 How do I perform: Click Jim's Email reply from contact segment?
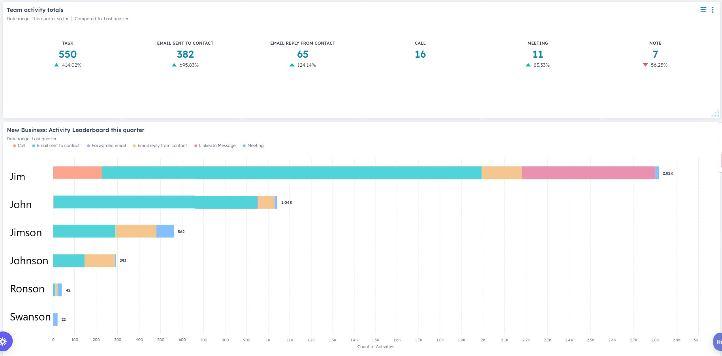[x=502, y=173]
